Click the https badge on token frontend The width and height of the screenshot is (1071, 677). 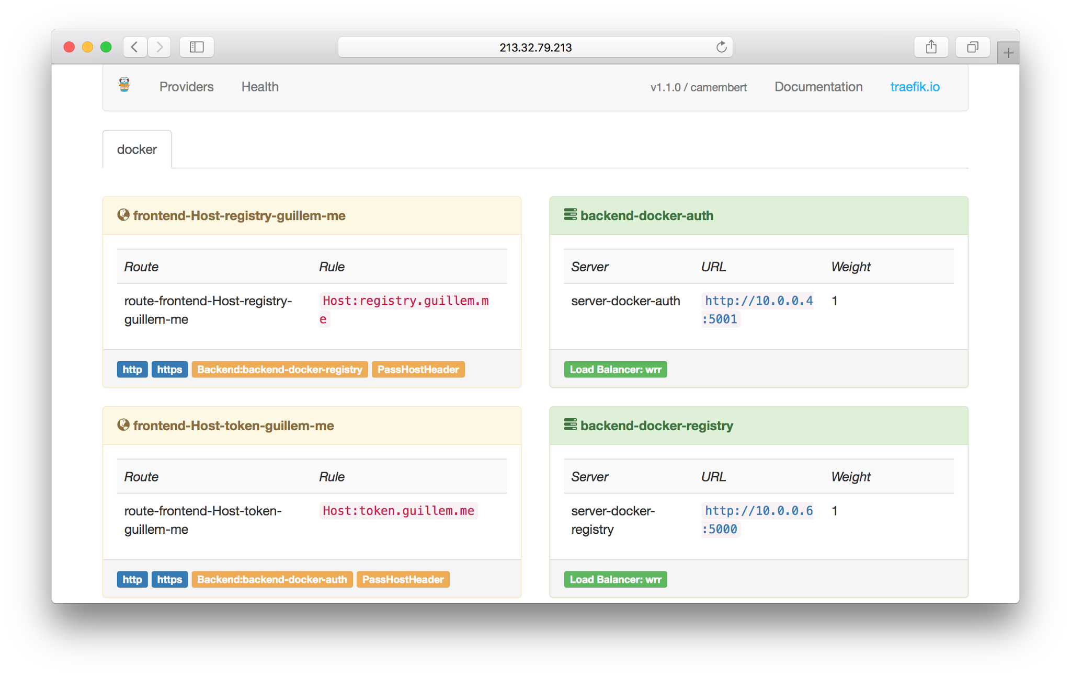pyautogui.click(x=168, y=580)
